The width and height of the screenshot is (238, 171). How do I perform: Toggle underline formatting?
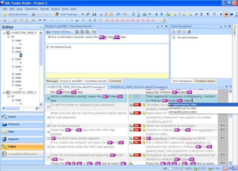coord(15,20)
